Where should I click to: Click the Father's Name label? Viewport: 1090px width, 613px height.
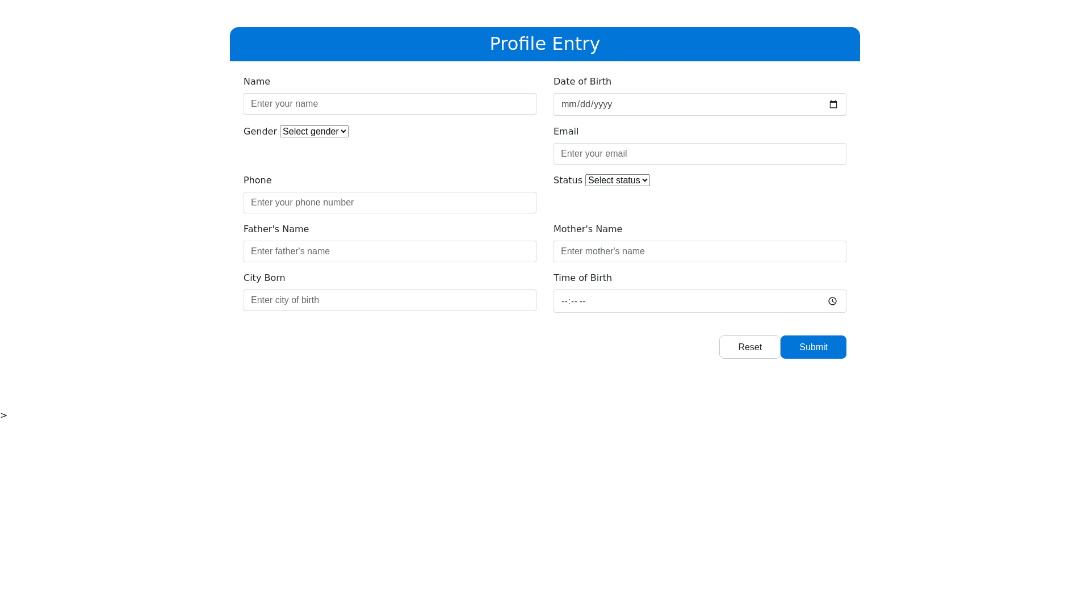276,229
